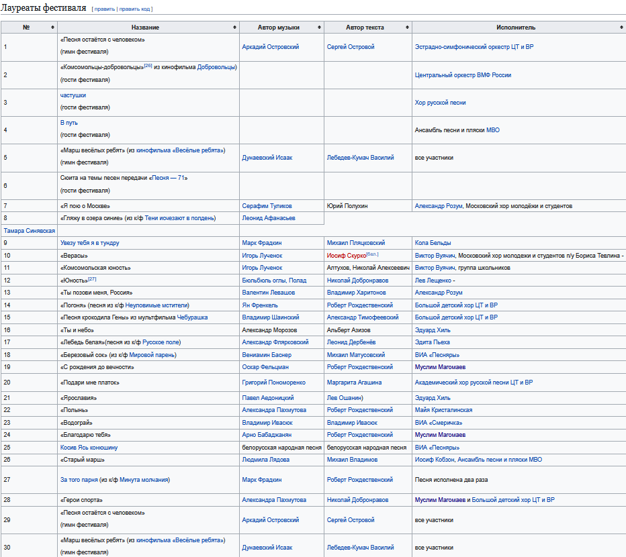Open Дунаевский Исаак link in row 5
This screenshot has height=557, width=626.
(267, 158)
